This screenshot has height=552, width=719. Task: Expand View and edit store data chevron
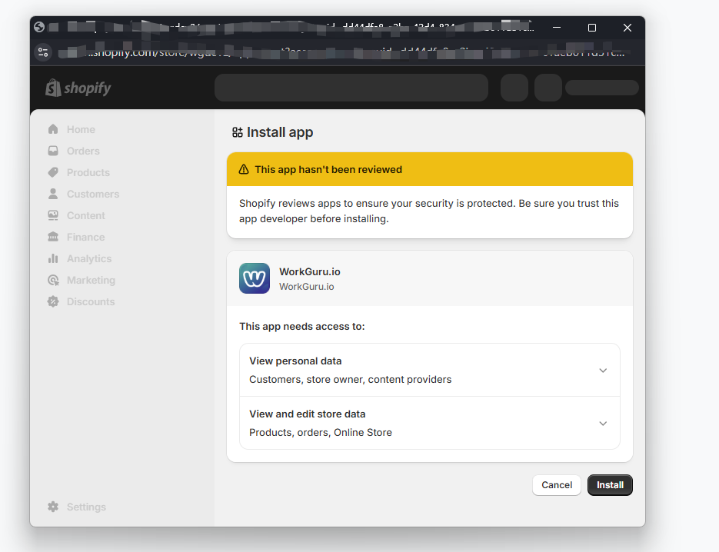point(603,424)
